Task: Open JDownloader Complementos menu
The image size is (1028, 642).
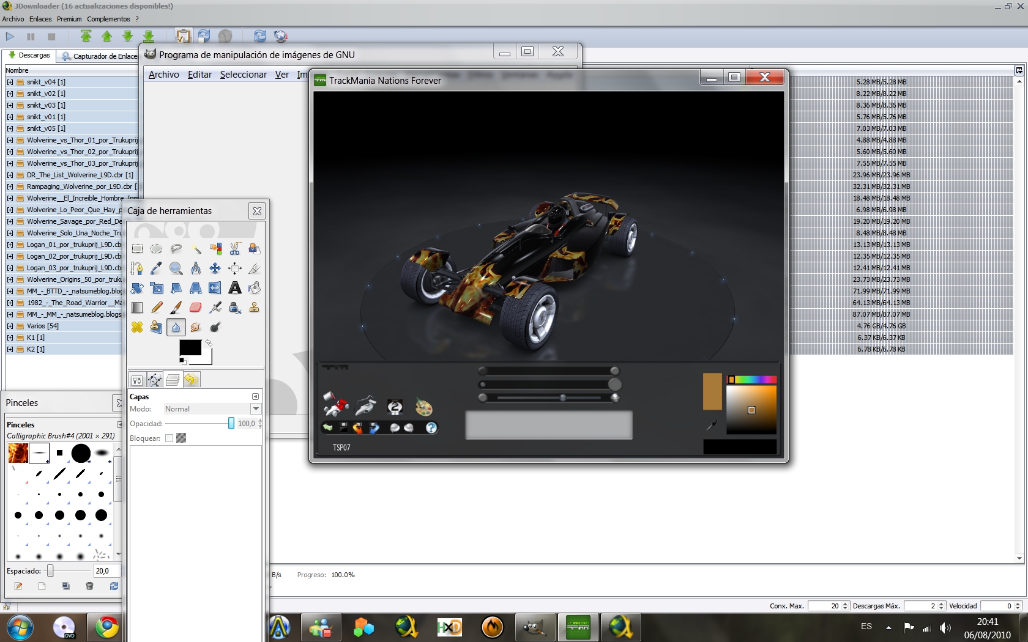Action: (108, 19)
